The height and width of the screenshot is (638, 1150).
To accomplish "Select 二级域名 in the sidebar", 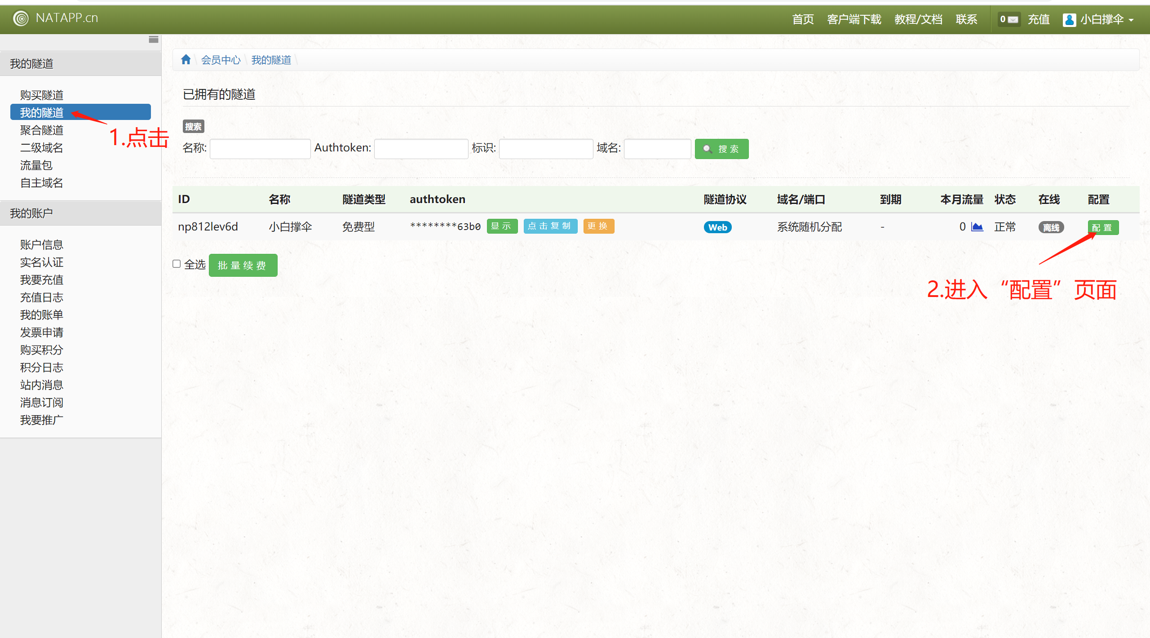I will (x=42, y=148).
